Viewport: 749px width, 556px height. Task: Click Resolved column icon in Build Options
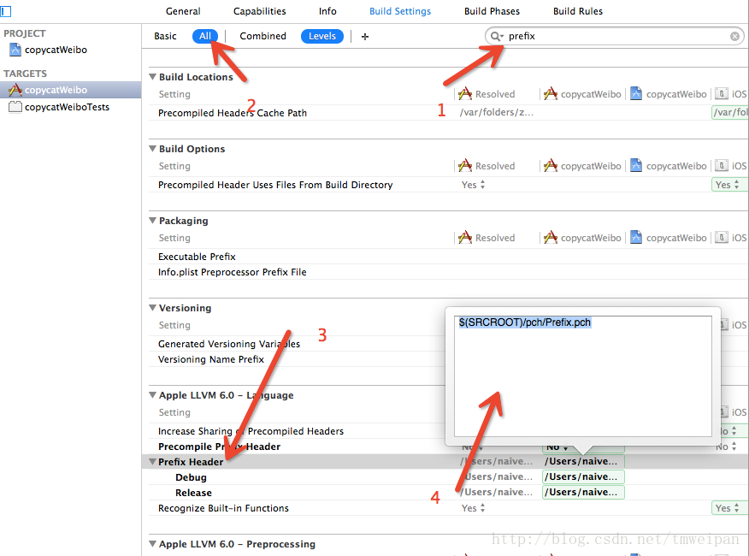465,165
